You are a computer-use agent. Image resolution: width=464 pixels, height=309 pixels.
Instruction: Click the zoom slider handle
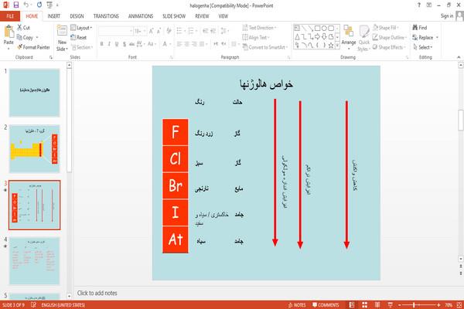tap(414, 305)
